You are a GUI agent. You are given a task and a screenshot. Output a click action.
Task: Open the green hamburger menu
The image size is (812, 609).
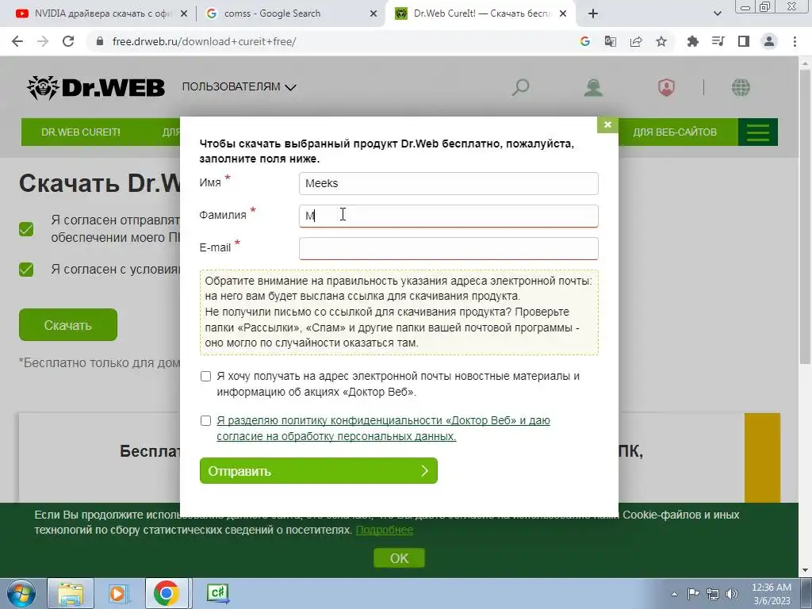click(757, 132)
